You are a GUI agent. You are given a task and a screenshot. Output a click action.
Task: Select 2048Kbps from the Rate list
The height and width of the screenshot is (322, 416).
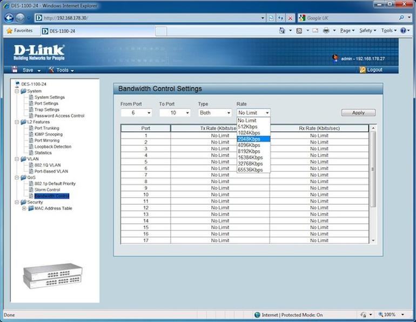pos(249,139)
